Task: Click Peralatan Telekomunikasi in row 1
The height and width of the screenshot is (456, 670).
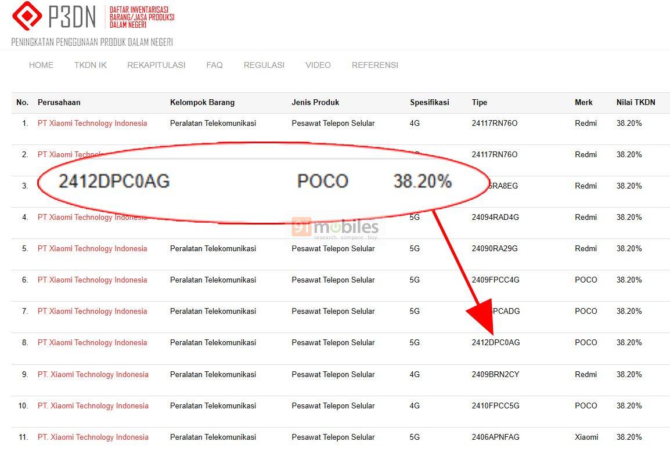Action: click(213, 123)
